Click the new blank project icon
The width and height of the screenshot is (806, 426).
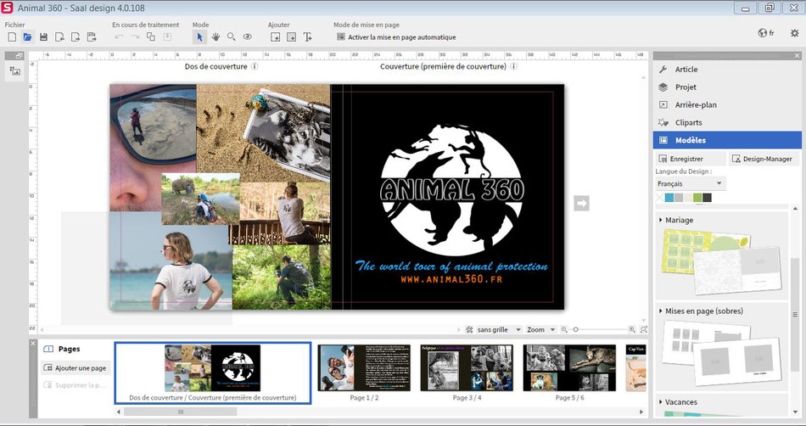tap(13, 37)
